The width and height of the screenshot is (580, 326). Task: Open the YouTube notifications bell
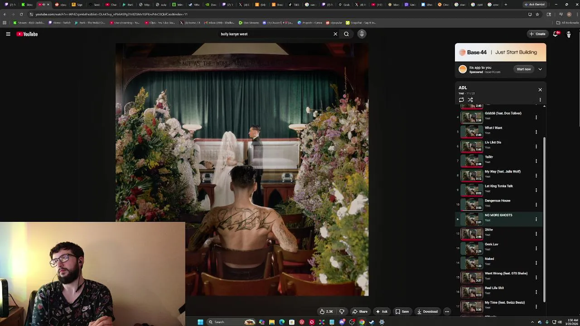556,34
